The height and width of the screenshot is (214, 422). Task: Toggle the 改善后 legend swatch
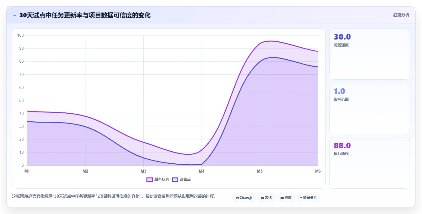[x=175, y=179]
